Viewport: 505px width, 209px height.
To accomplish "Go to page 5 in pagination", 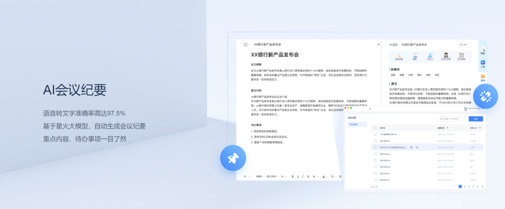I will (477, 186).
